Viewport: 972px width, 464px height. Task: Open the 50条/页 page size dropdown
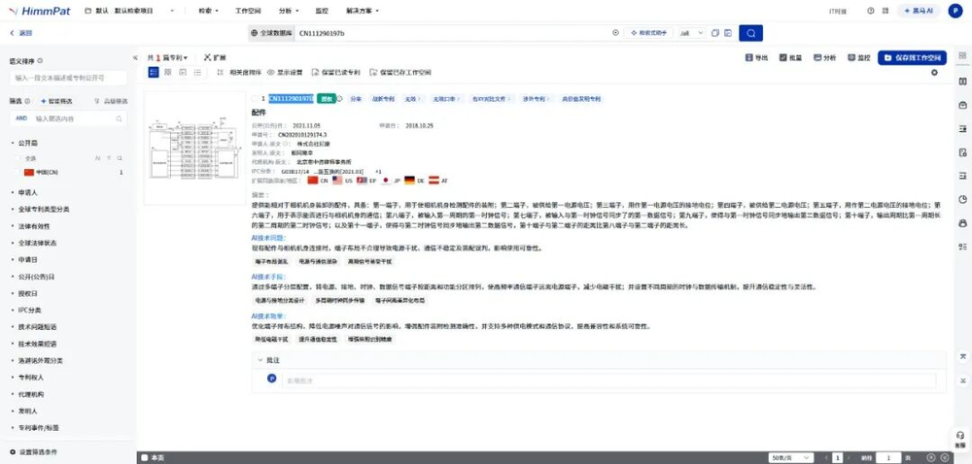pos(790,458)
